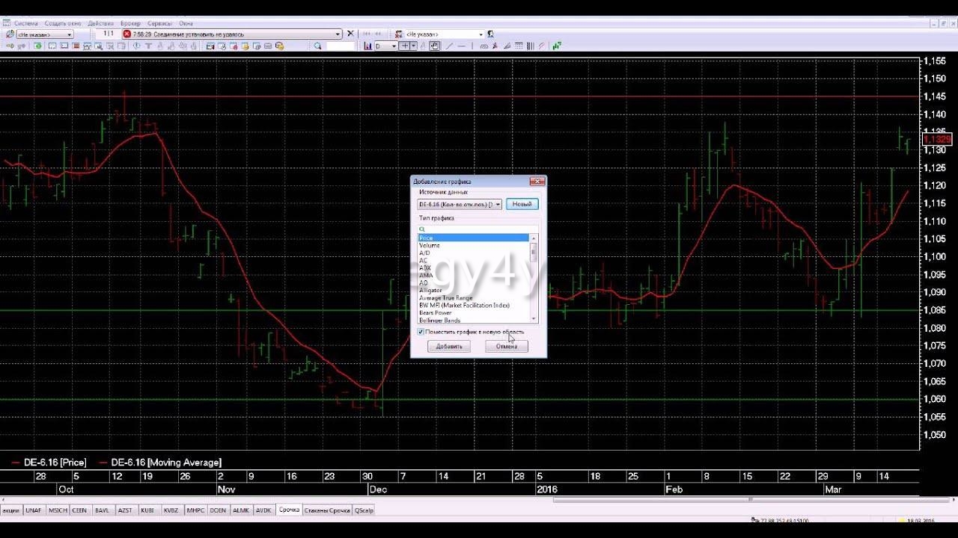Viewport: 958px width, 538px height.
Task: Click the green candlestick chart icon
Action: click(x=557, y=46)
